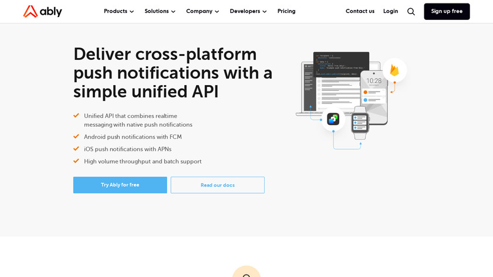The height and width of the screenshot is (277, 493).
Task: Open the Contact us link
Action: (x=360, y=11)
